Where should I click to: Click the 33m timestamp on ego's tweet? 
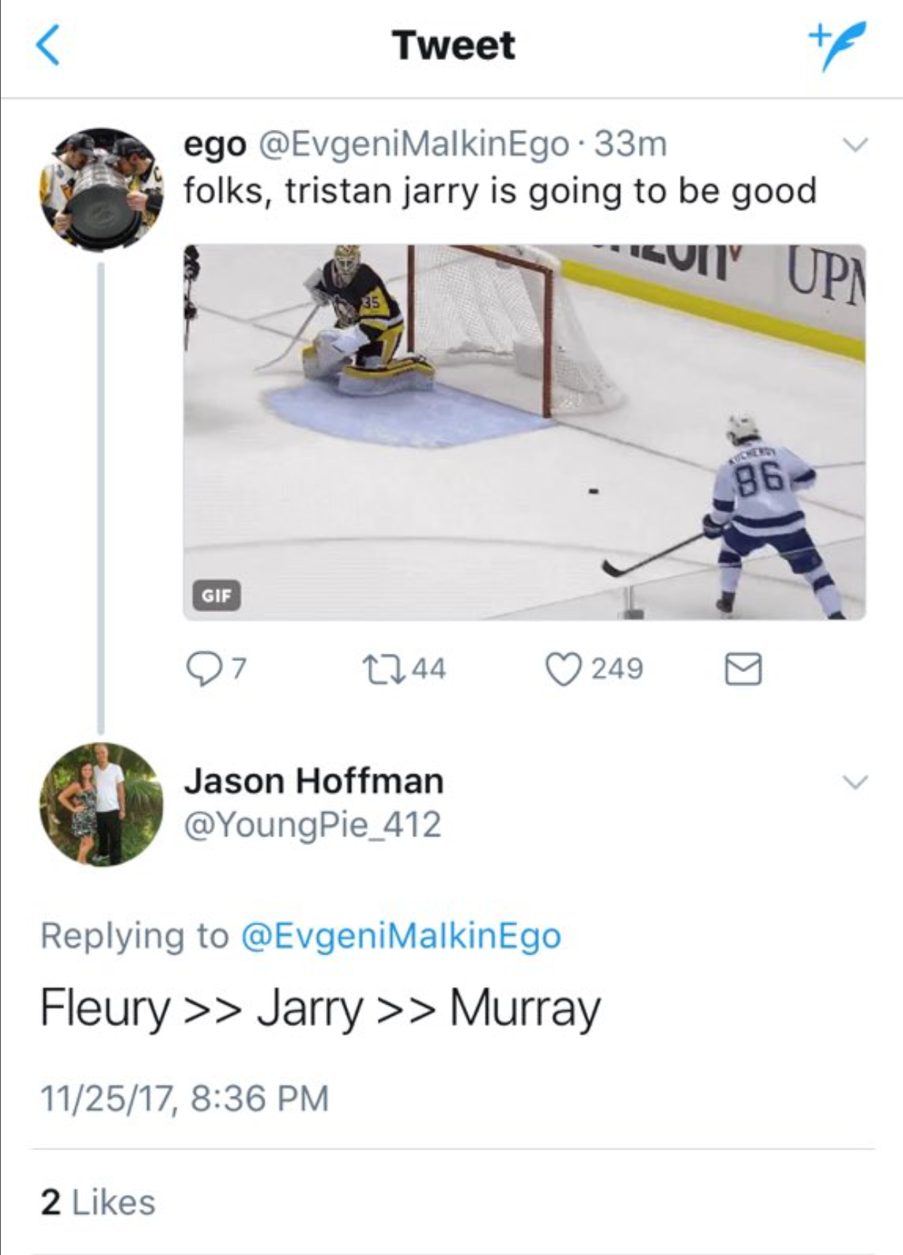point(630,144)
